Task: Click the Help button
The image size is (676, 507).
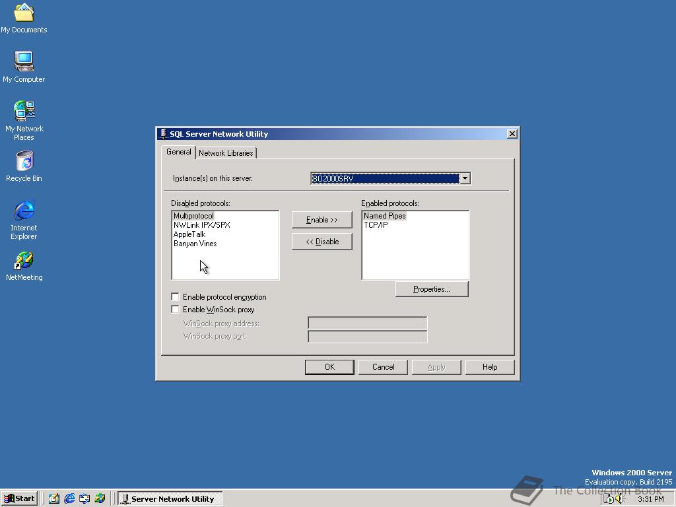Action: coord(490,367)
